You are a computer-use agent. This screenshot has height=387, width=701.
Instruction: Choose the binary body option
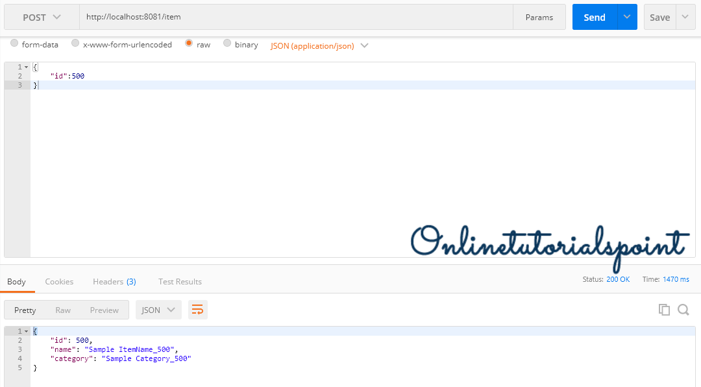coord(227,44)
